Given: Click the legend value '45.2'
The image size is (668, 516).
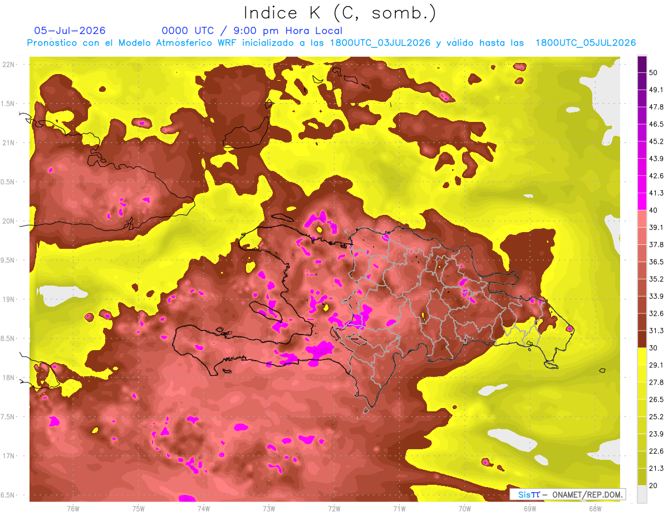Looking at the screenshot, I should pyautogui.click(x=656, y=141).
